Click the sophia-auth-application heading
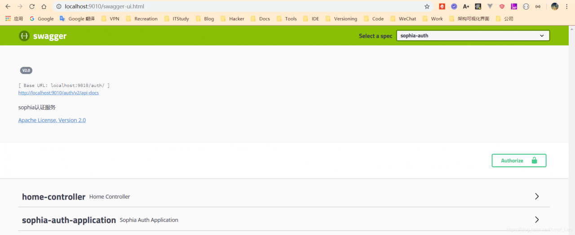 [x=69, y=220]
